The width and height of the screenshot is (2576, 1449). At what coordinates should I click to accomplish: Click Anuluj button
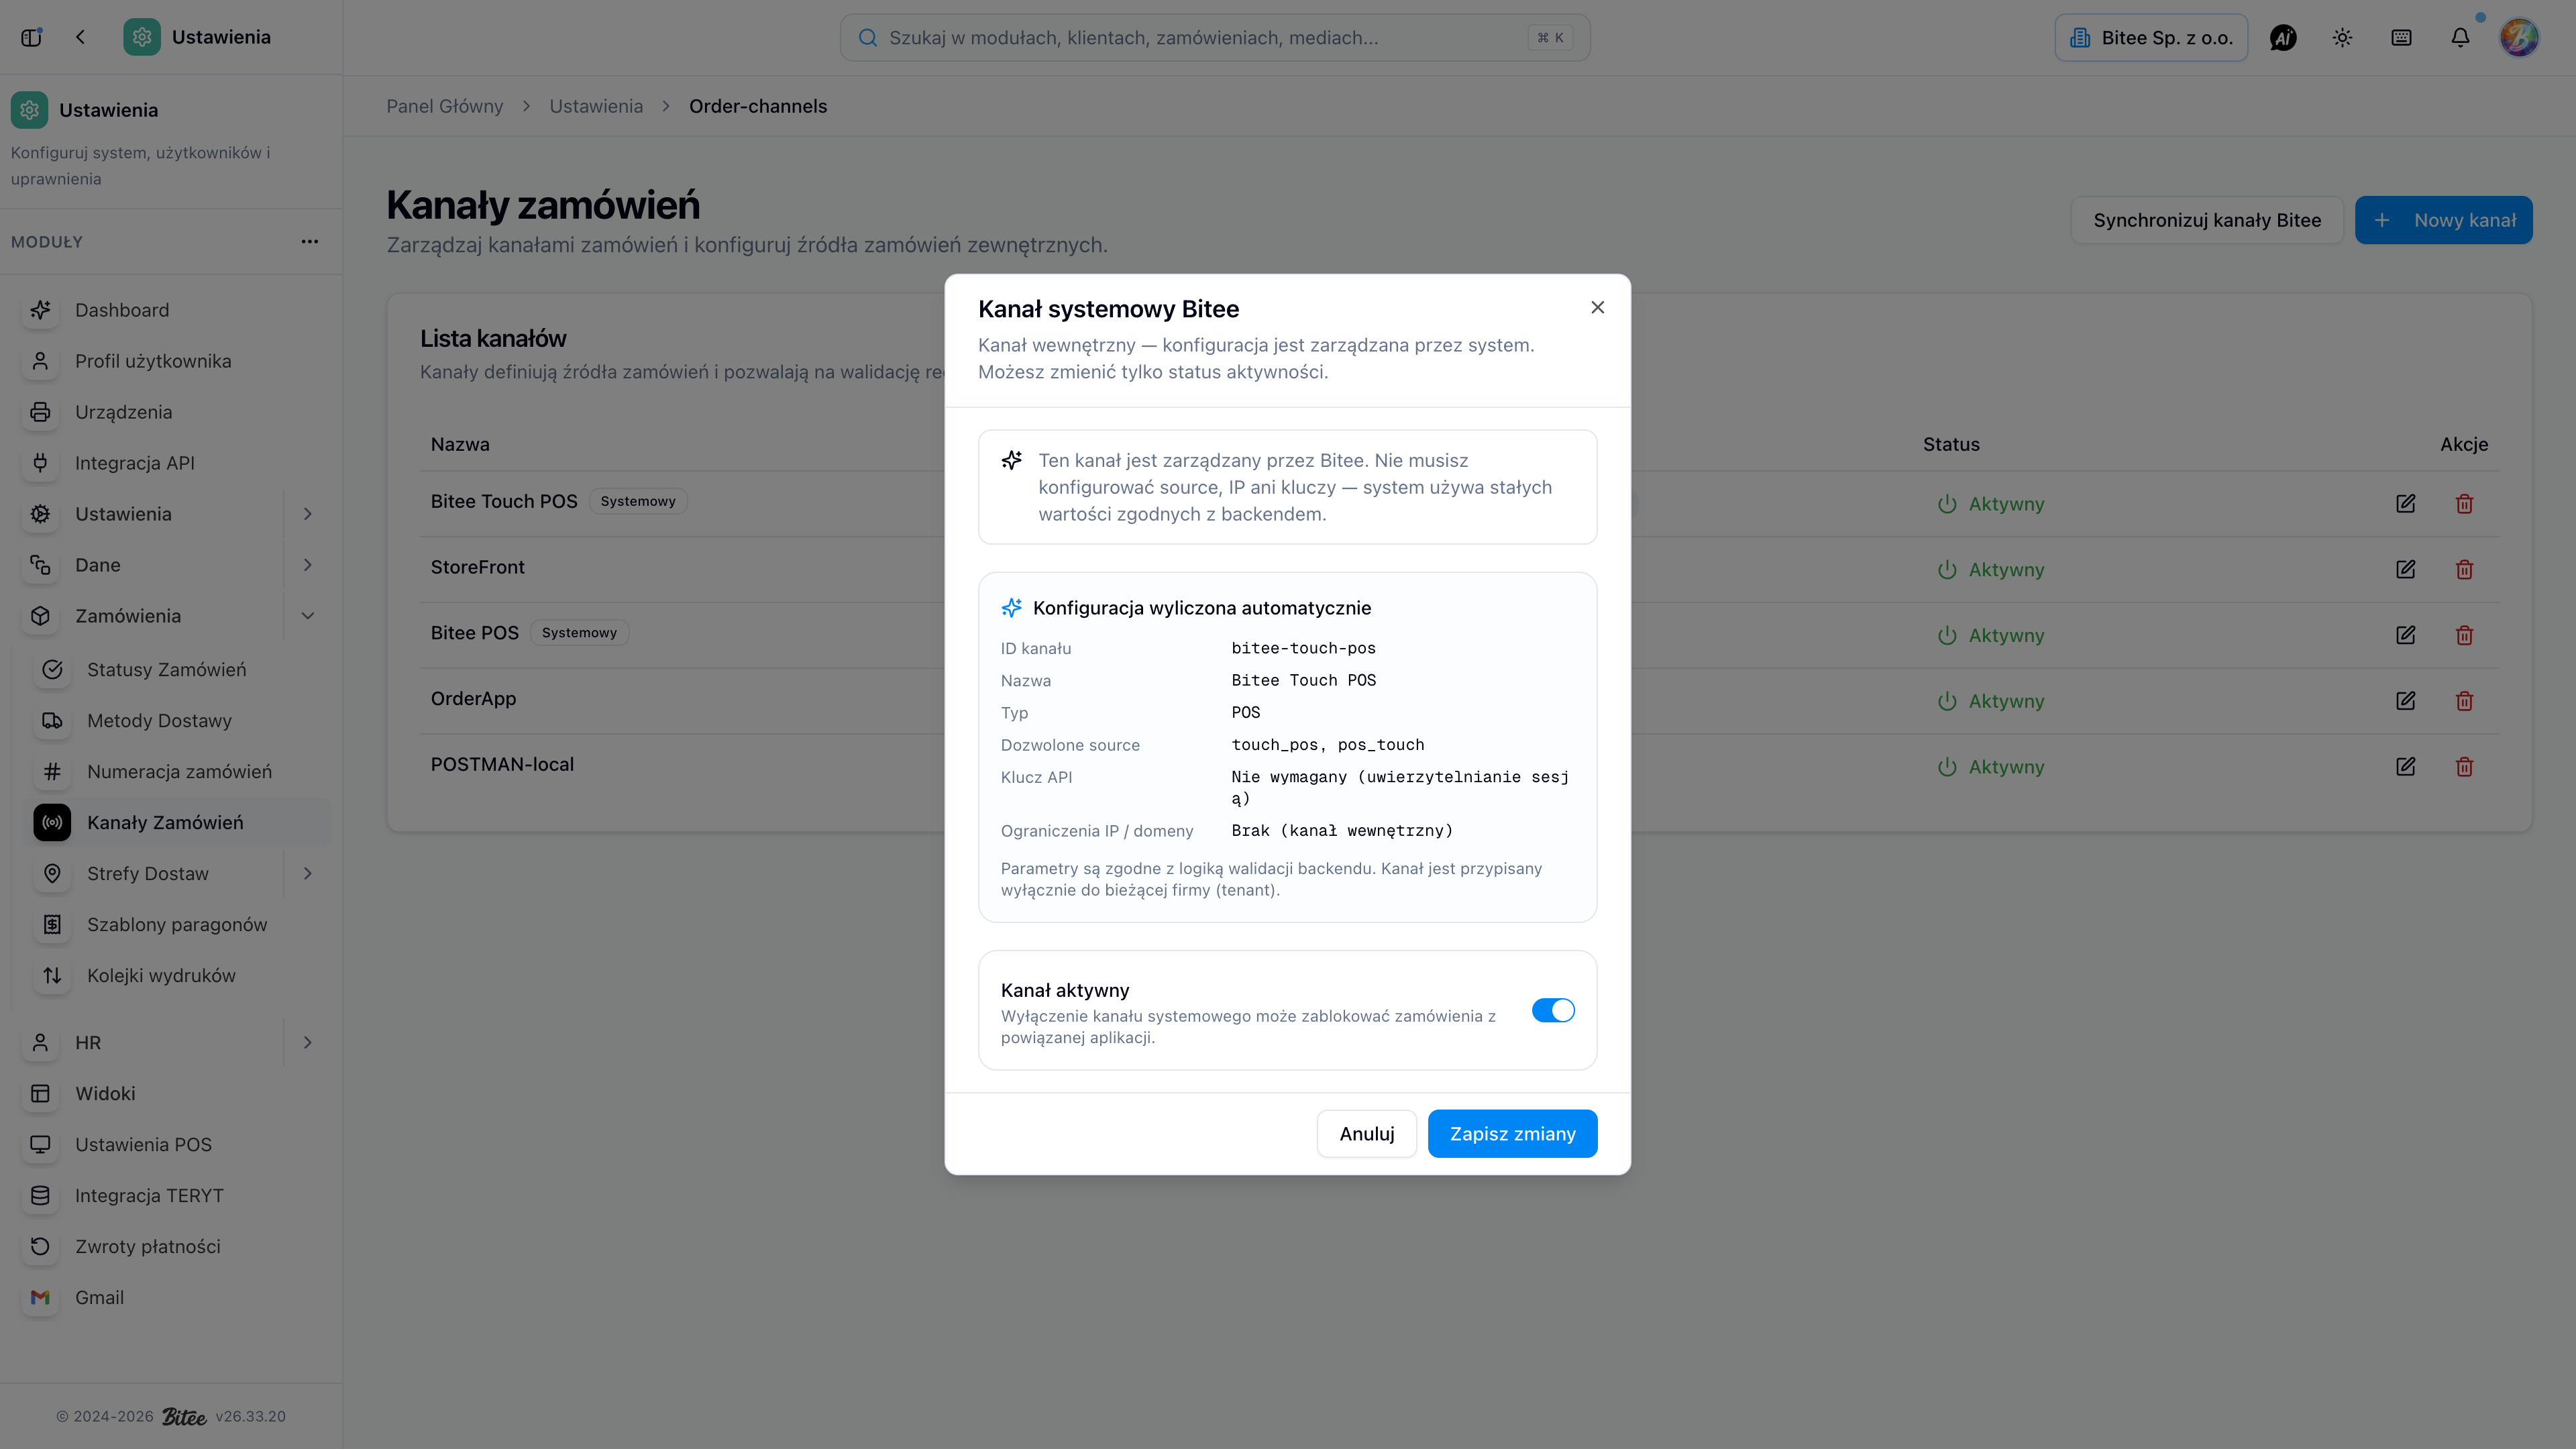pyautogui.click(x=1366, y=1133)
